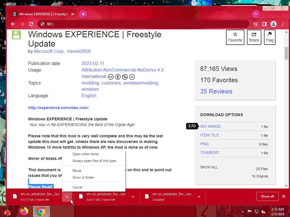Add item to favorites via Favorite button
The height and width of the screenshot is (217, 290).
235,37
